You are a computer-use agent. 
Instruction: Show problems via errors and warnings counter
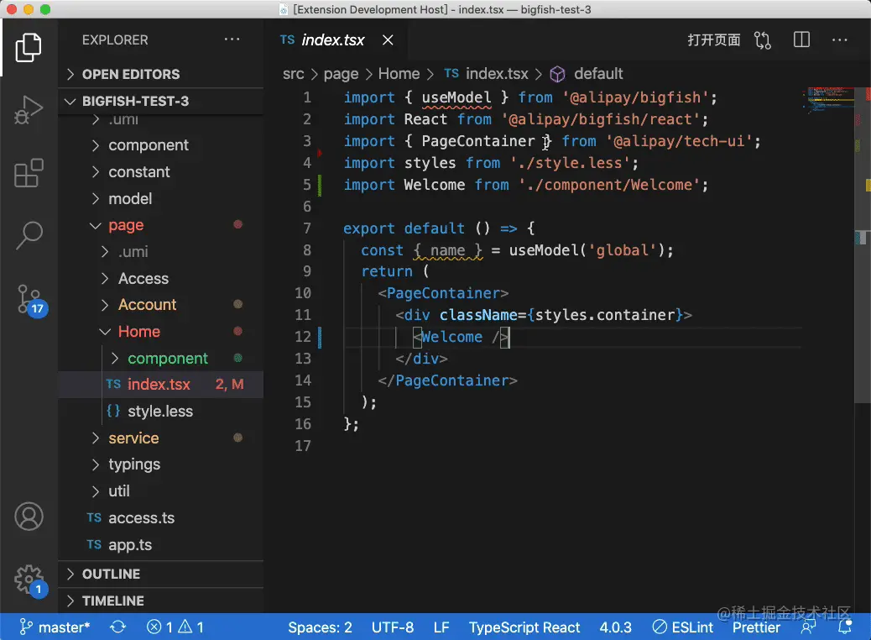[175, 627]
